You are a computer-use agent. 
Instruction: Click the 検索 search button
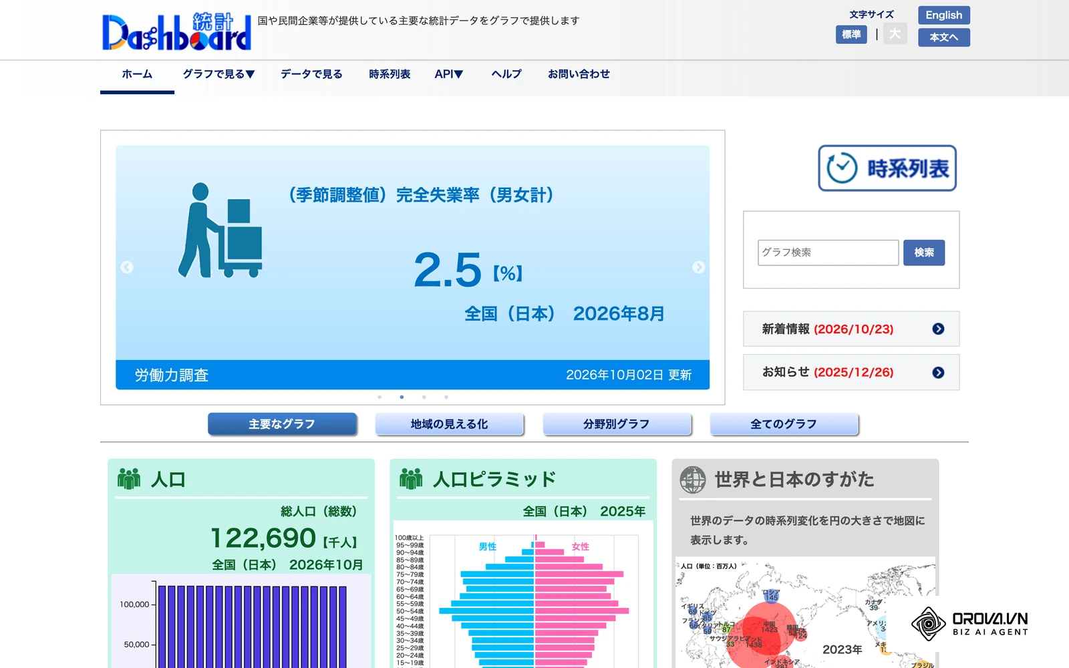(x=924, y=253)
